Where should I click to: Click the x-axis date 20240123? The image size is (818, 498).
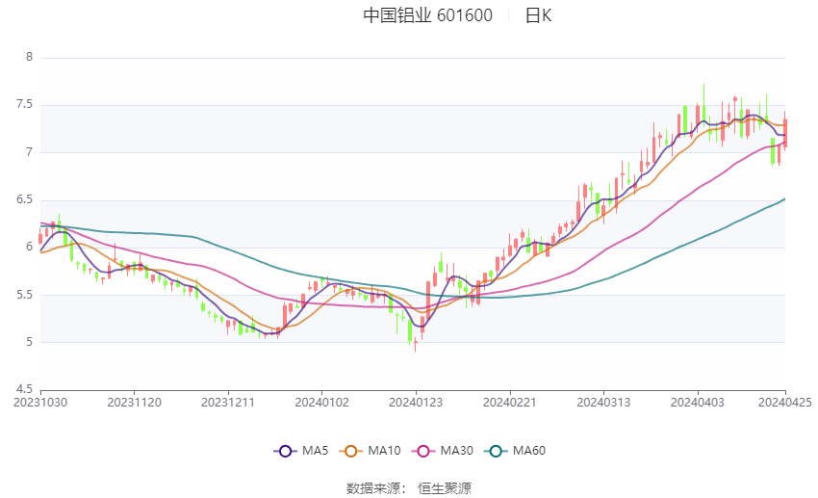coord(416,403)
